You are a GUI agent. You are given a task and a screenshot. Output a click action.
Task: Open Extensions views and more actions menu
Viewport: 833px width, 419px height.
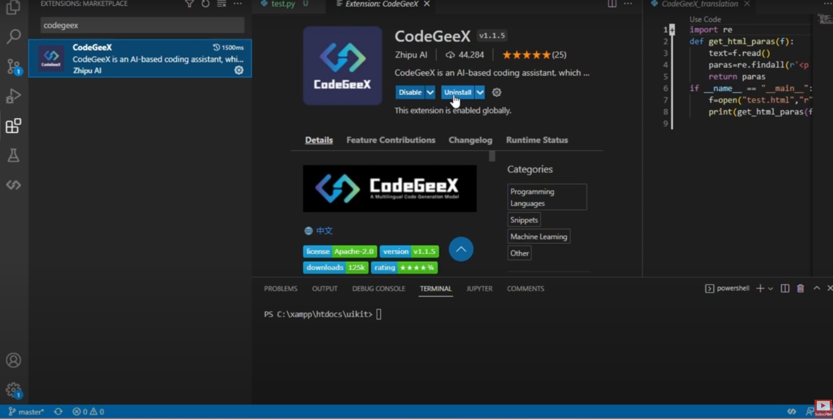(238, 4)
